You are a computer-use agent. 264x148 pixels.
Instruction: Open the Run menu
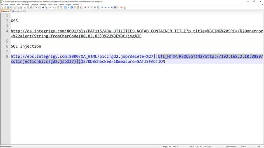56,5
